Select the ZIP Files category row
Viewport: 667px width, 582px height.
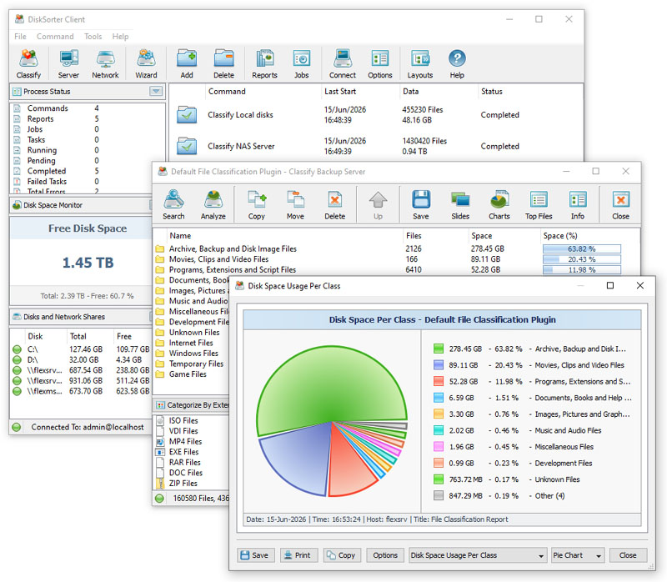click(x=192, y=484)
